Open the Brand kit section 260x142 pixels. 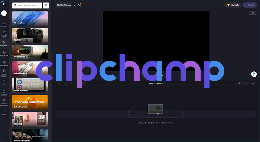click(x=4, y=112)
